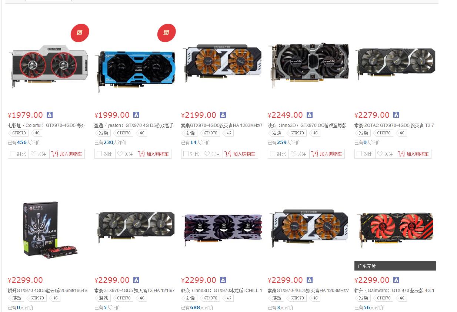The width and height of the screenshot is (457, 312).
Task: Click the heart follow icon under the yeston GTX970
Action: click(x=120, y=154)
